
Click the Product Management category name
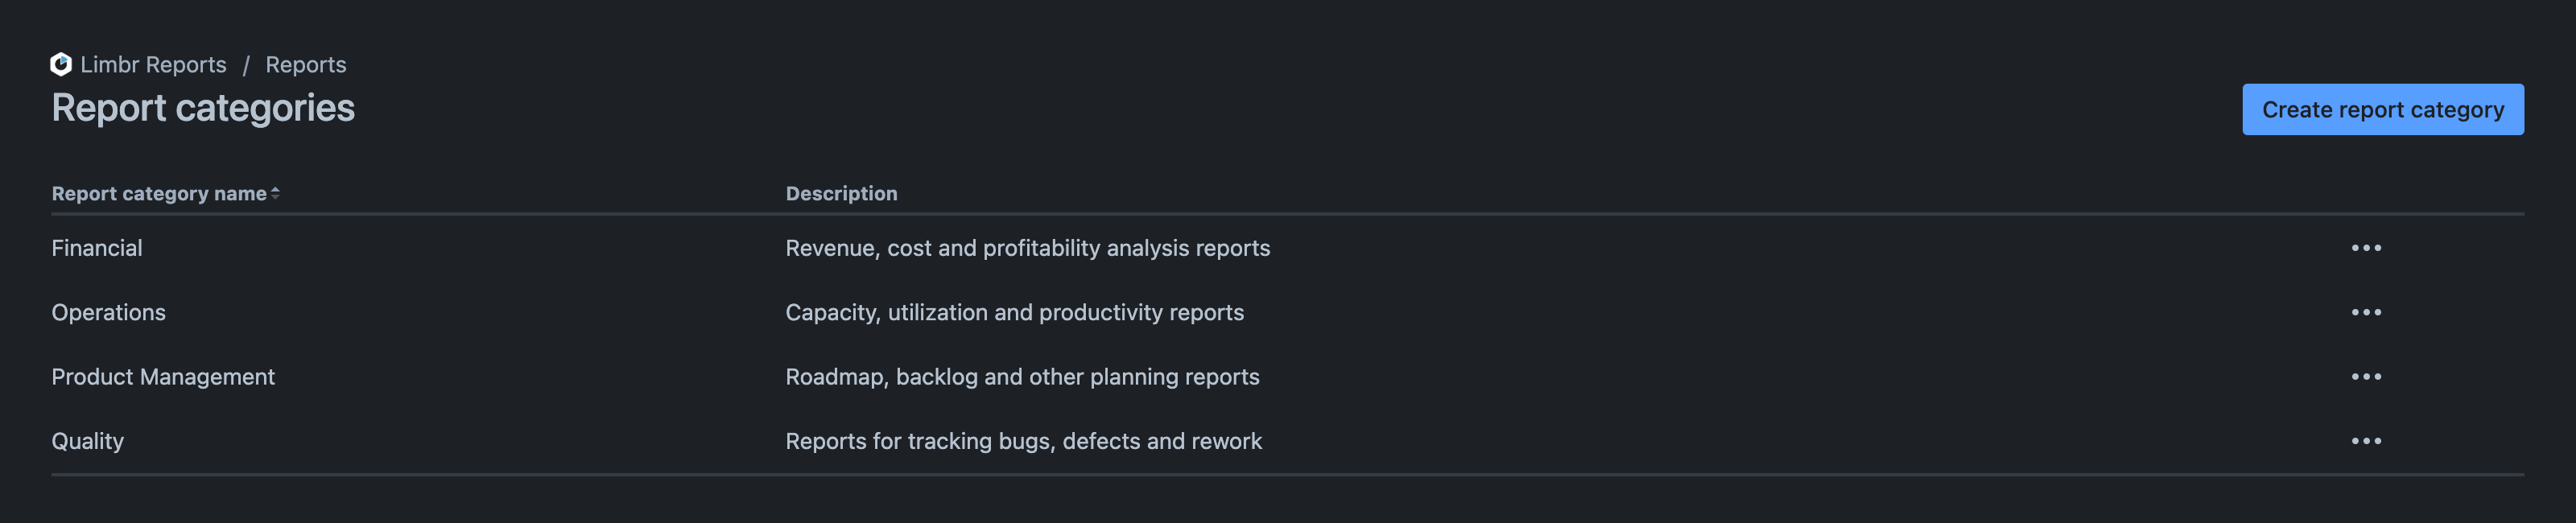point(163,376)
